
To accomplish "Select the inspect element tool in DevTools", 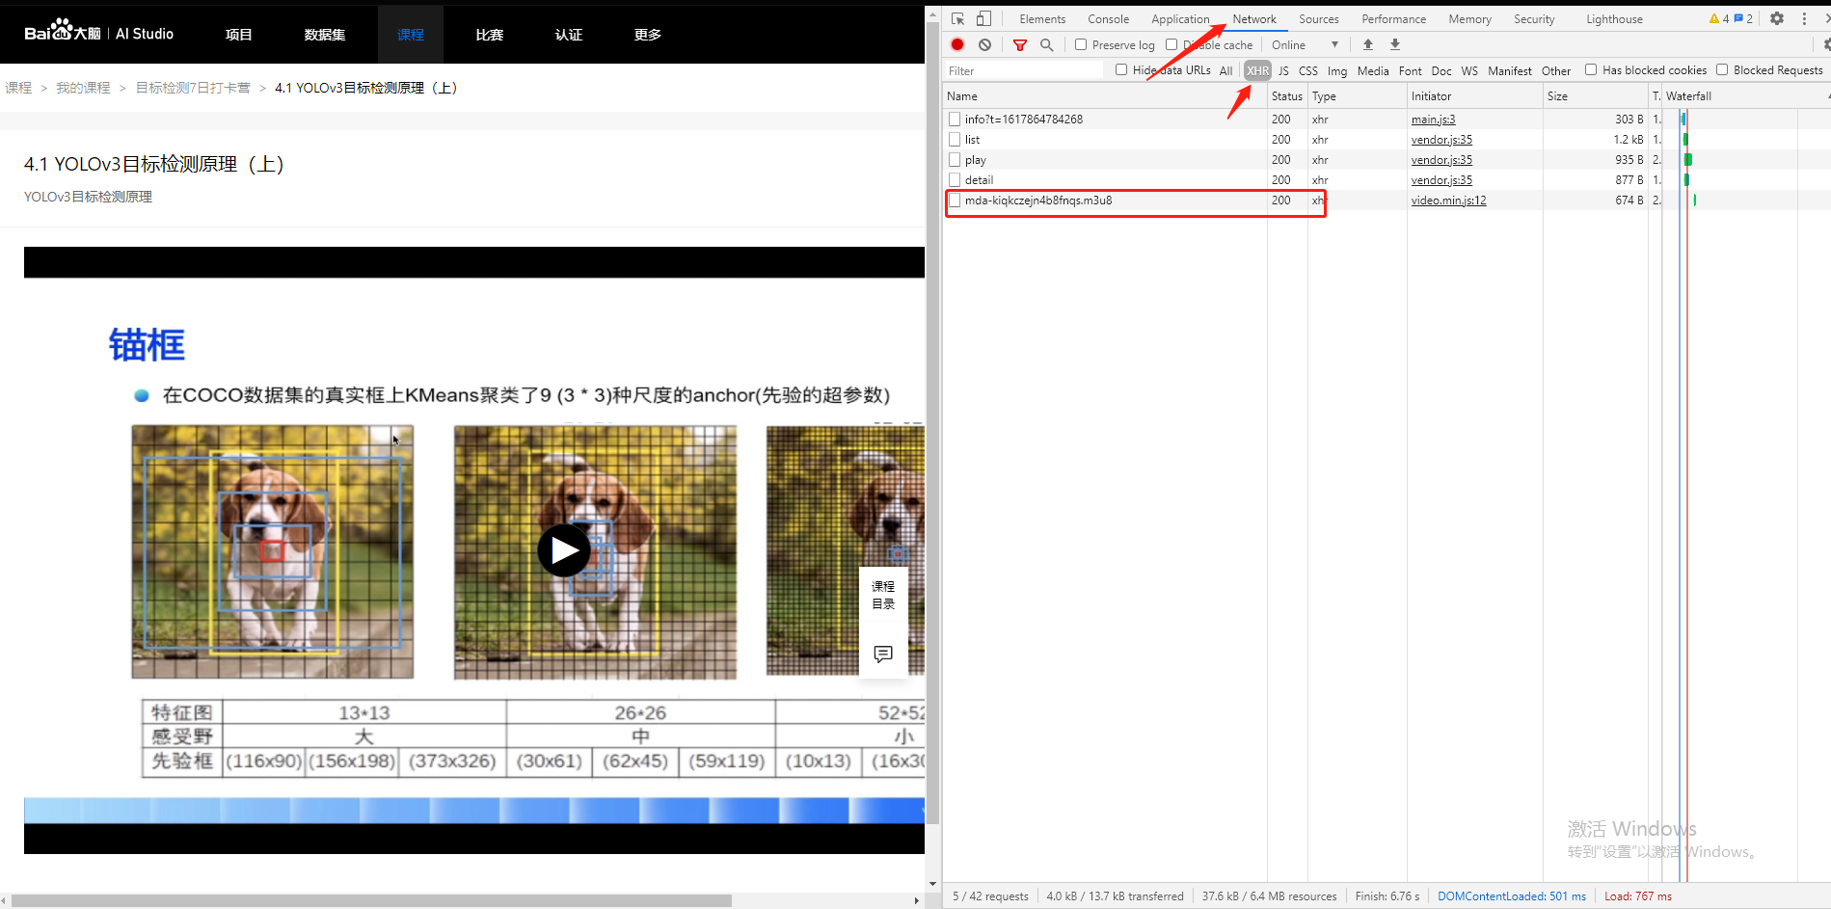I will (956, 17).
